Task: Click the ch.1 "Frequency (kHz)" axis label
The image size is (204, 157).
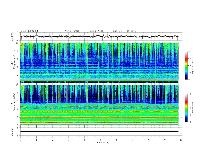Action: coord(14,60)
